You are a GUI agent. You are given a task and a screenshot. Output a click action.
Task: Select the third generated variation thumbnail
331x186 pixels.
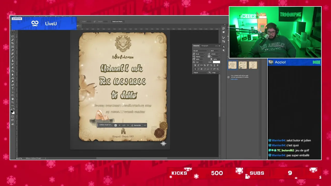(x=253, y=65)
